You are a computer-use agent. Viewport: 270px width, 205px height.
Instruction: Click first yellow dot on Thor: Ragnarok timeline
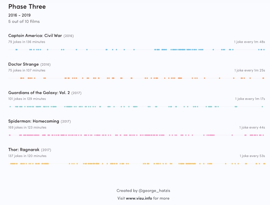click(11, 164)
